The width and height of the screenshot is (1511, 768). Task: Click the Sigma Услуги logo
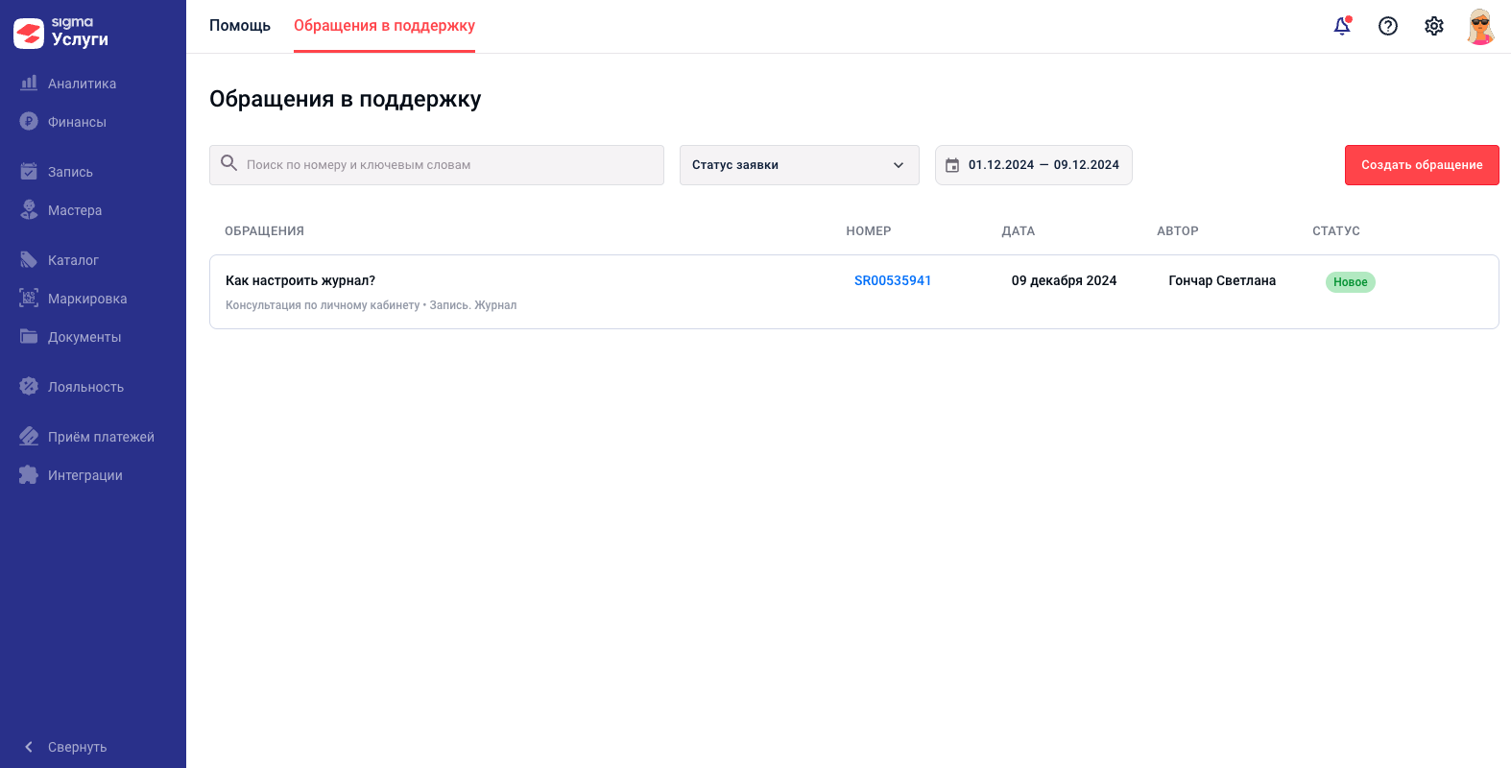(61, 33)
